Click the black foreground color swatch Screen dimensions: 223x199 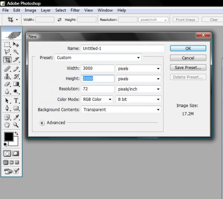pyautogui.click(x=9, y=137)
